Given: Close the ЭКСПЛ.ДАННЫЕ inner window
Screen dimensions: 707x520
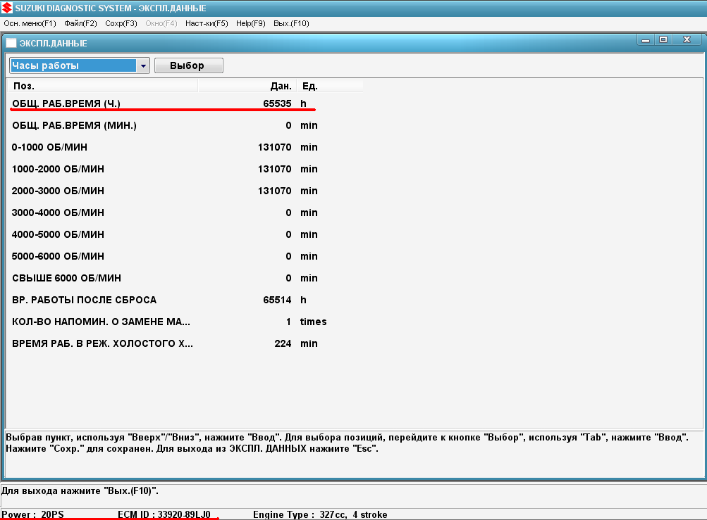Looking at the screenshot, I should coord(687,40).
